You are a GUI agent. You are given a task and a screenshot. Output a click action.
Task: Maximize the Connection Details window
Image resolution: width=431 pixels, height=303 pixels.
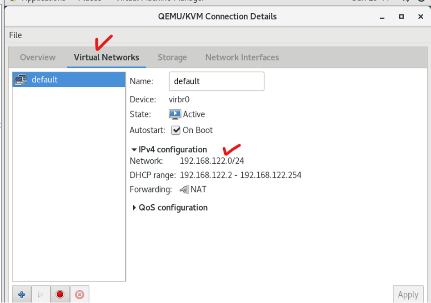click(x=401, y=16)
